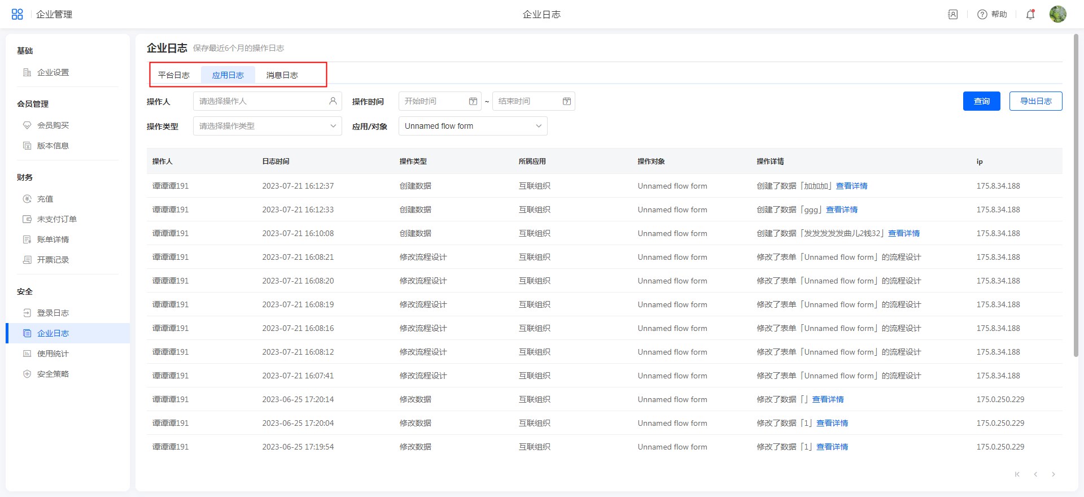Click the calendar icon in 开始时间 field

click(x=473, y=101)
